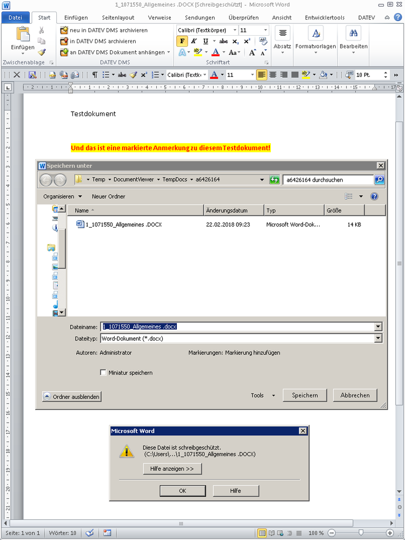Click 'an DATEV DMS Dokument anhängen'

[112, 52]
